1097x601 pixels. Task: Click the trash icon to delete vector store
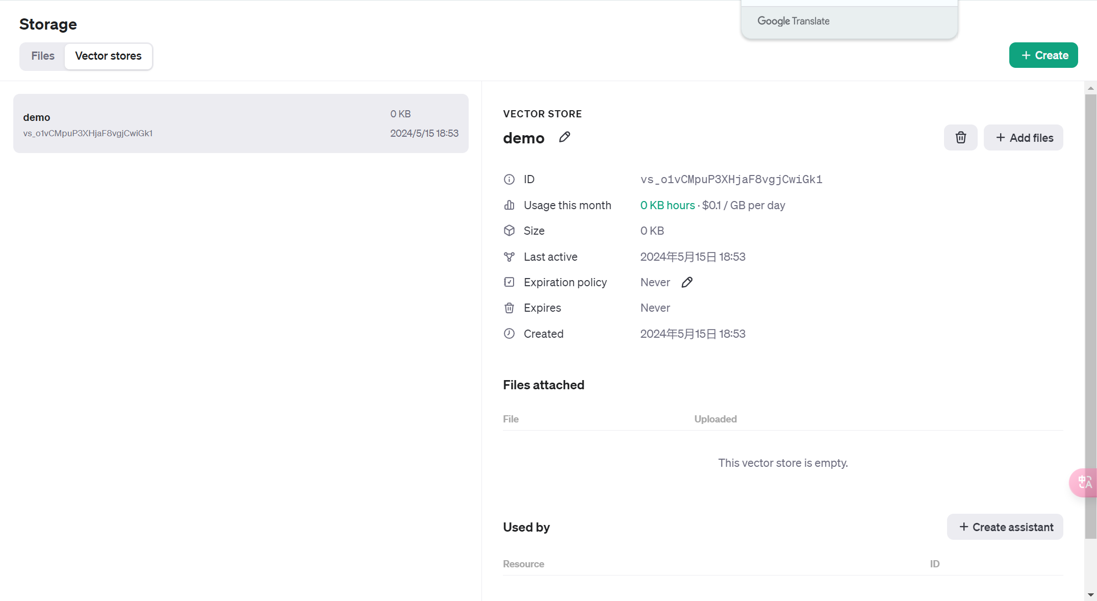tap(960, 138)
